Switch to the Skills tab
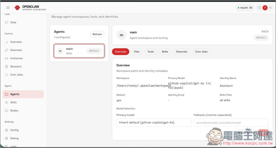Image resolution: width=276 pixels, height=148 pixels. (165, 52)
